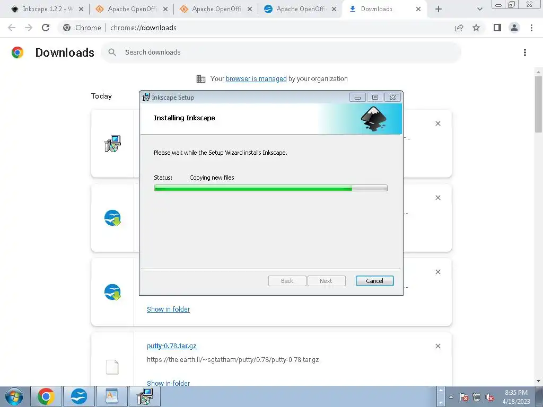Screen dimensions: 543x407
Task: Open the Windows Start menu
Action: (14, 396)
